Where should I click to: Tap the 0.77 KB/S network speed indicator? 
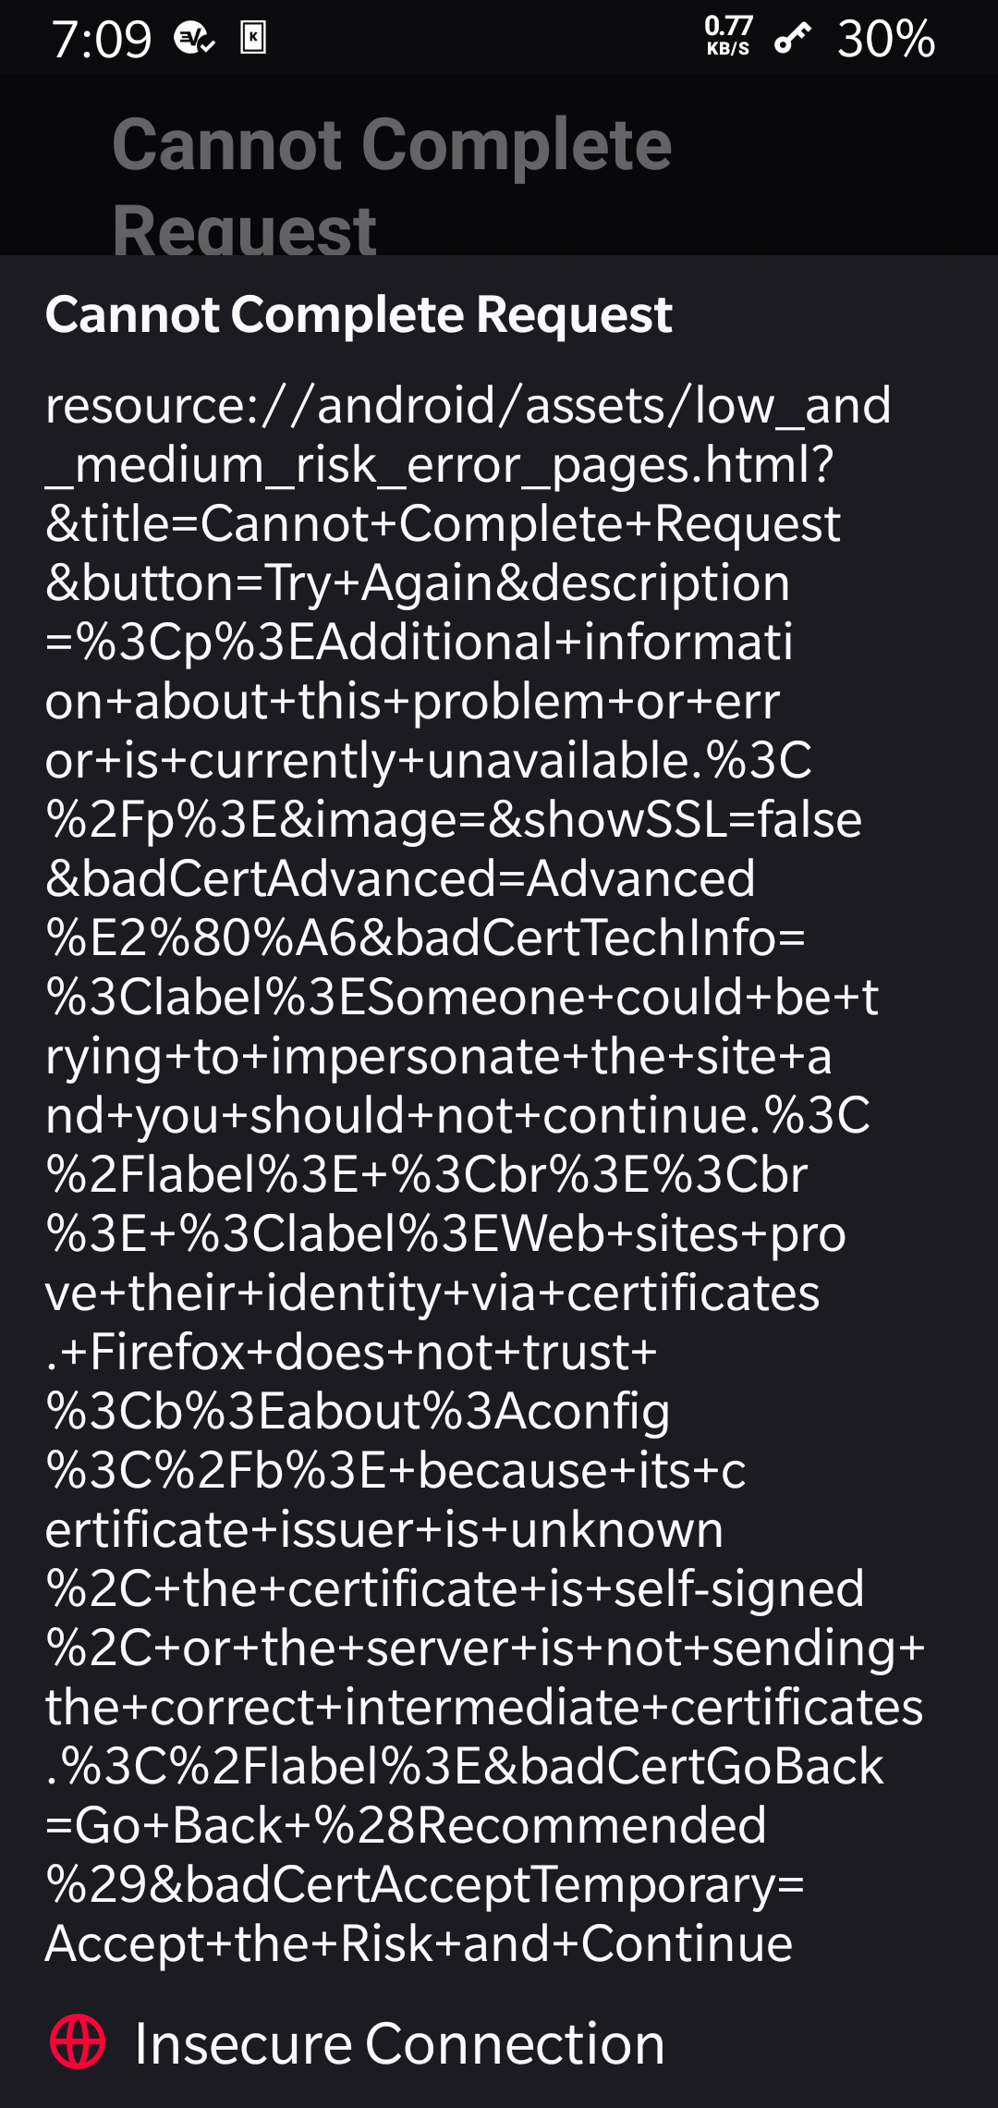tap(728, 37)
